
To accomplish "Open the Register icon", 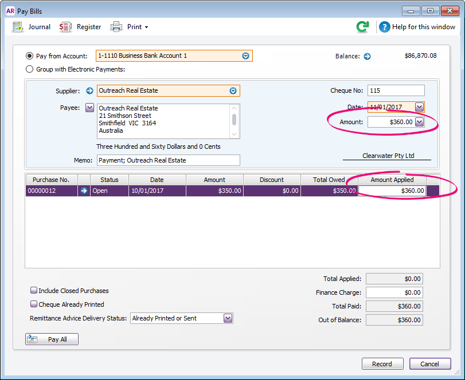I will pos(66,27).
